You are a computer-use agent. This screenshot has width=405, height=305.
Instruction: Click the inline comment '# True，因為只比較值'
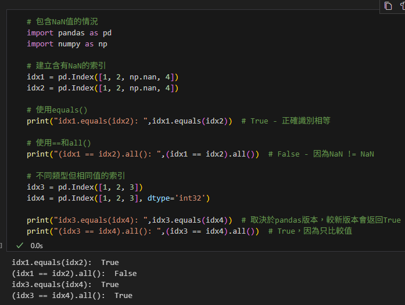[x=310, y=231]
